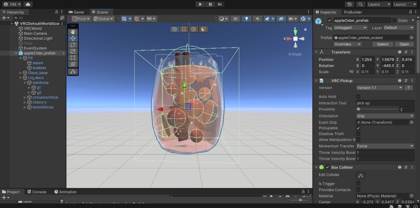This screenshot has width=420, height=208.
Task: Toggle the appleCider_prefab active checkbox
Action: point(329,20)
